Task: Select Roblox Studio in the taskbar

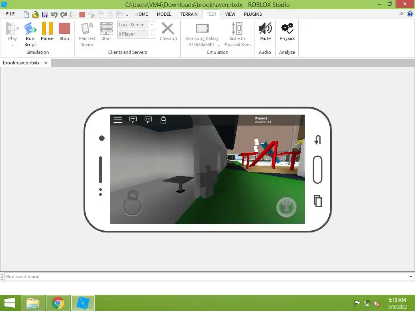Action: [83, 303]
